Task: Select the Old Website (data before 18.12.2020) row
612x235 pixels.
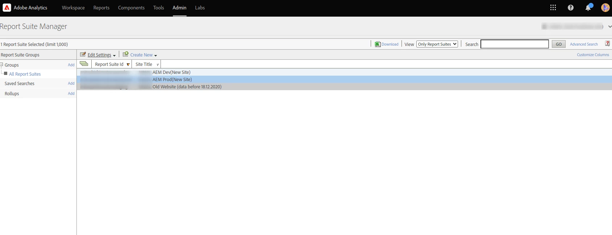Action: [344, 87]
